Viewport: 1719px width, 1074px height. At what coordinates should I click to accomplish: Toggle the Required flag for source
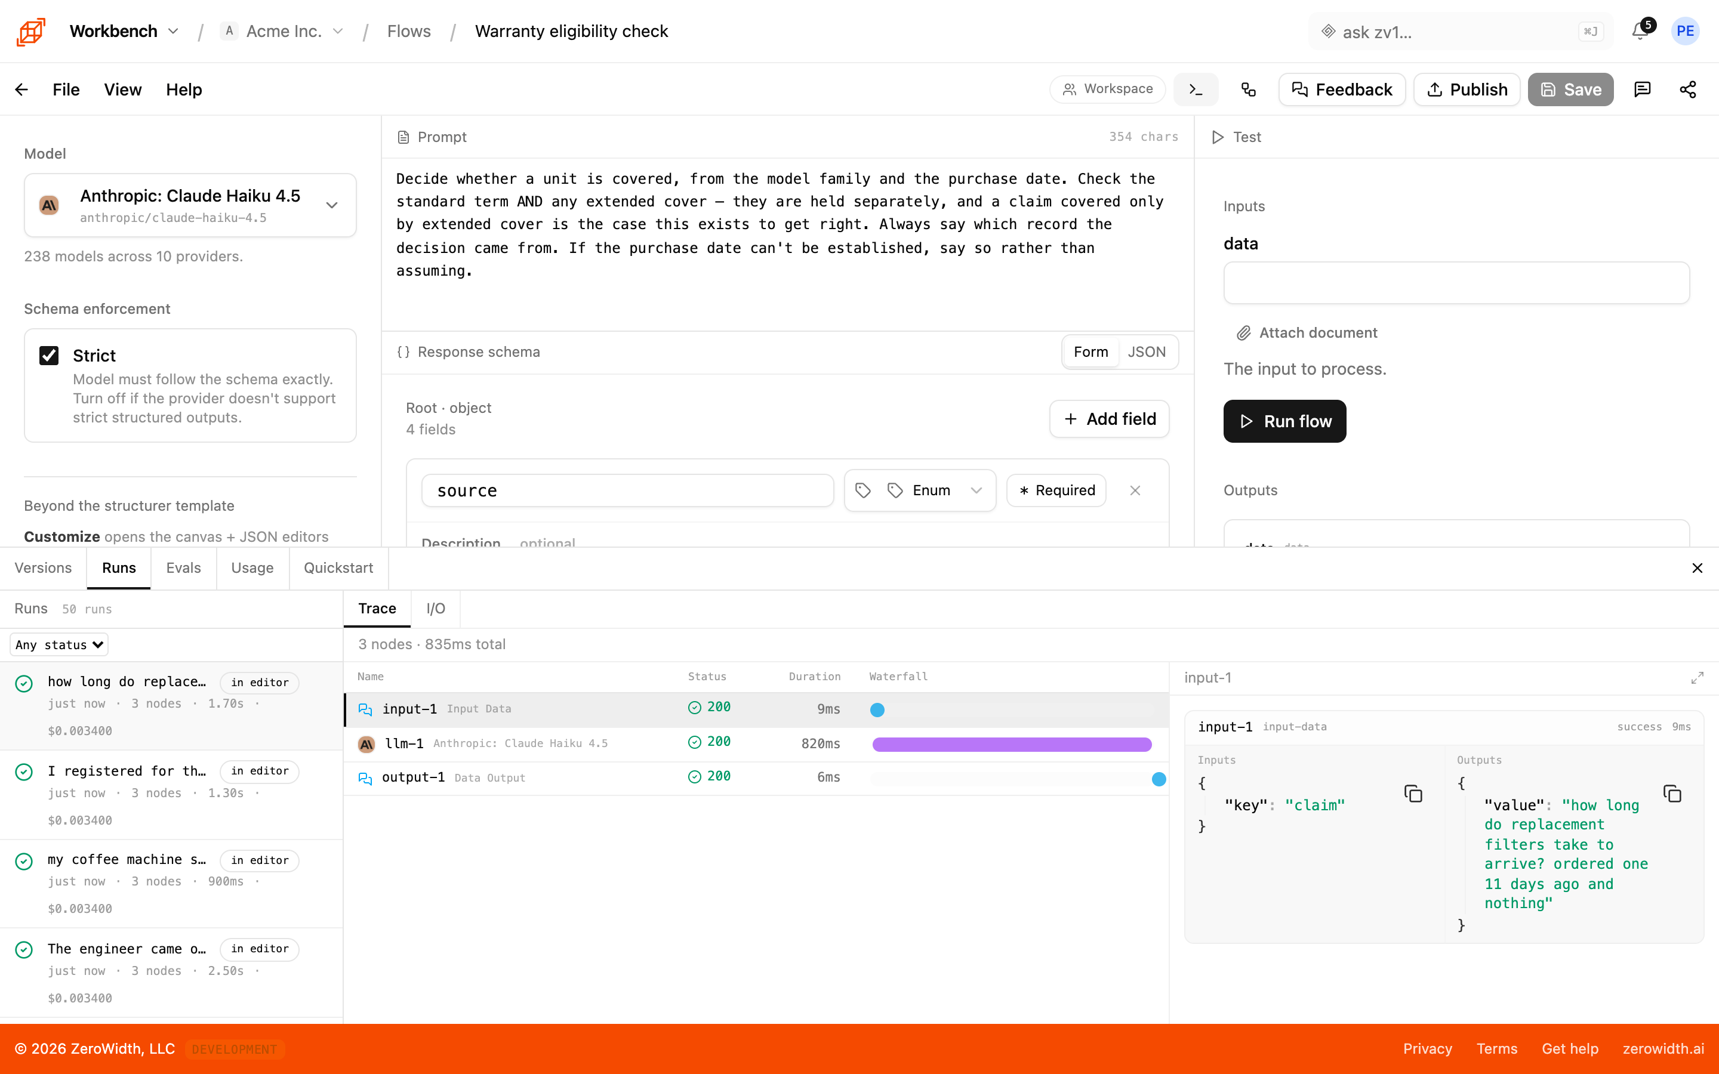[x=1056, y=490]
